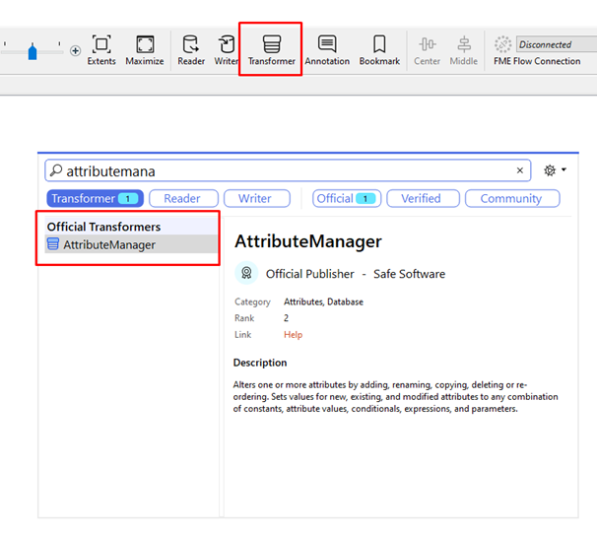This screenshot has width=597, height=535.
Task: Zoom to Extents in toolbar
Action: tap(101, 50)
